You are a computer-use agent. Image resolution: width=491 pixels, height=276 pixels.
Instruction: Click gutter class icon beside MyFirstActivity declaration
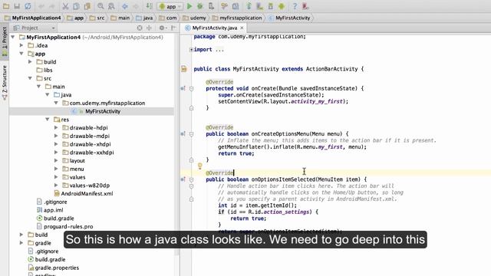pos(184,69)
